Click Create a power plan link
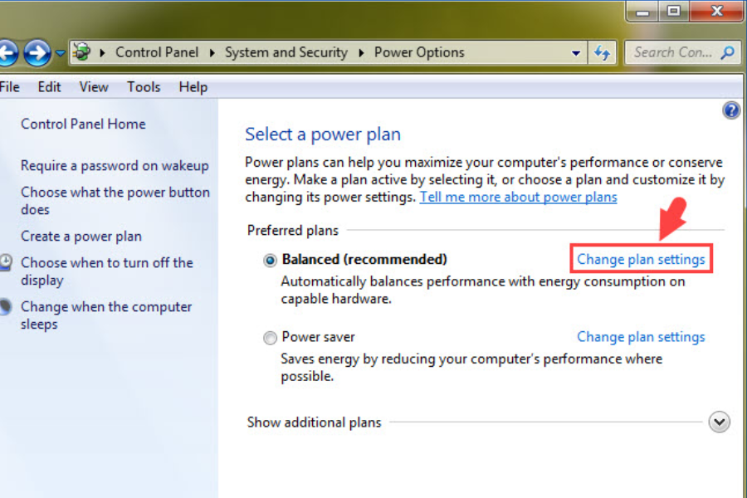 (81, 237)
